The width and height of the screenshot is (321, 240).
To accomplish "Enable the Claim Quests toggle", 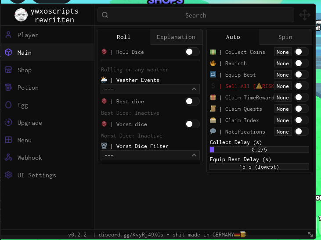I will pos(302,109).
